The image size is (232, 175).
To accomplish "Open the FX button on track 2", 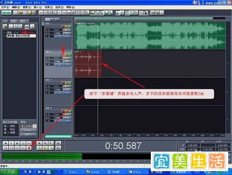I will [x=67, y=65].
